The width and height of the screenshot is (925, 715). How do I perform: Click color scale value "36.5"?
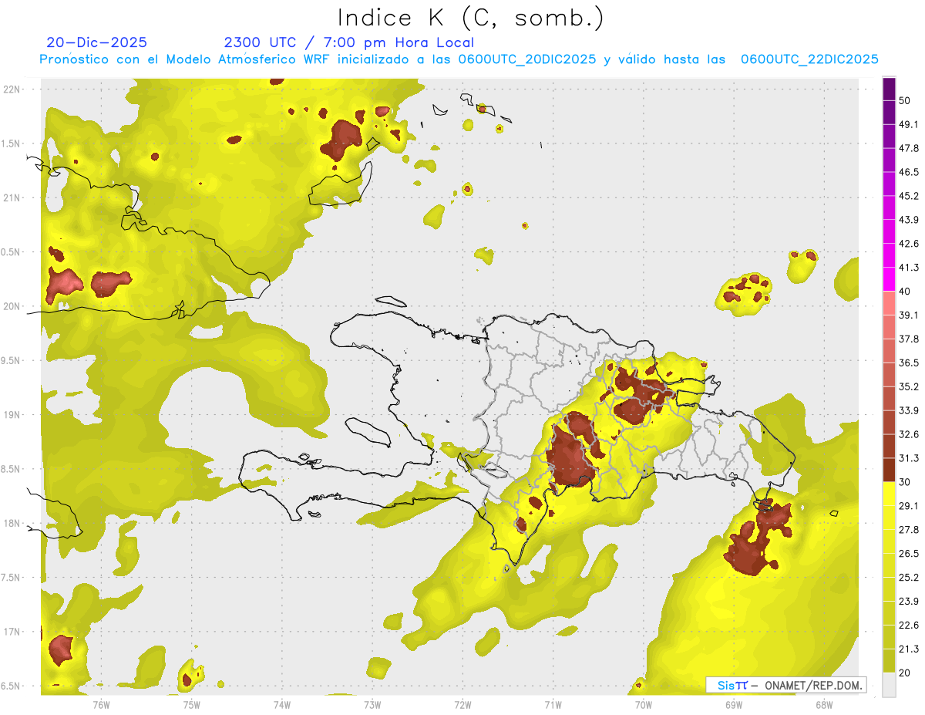(x=909, y=363)
